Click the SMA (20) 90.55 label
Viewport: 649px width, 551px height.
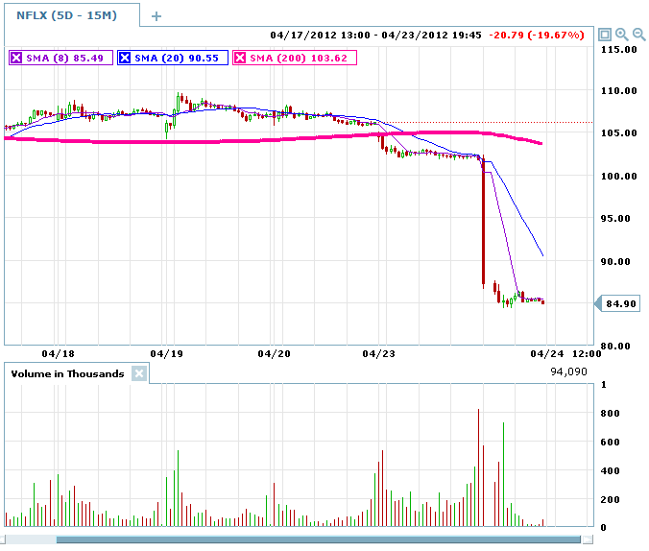tap(177, 58)
